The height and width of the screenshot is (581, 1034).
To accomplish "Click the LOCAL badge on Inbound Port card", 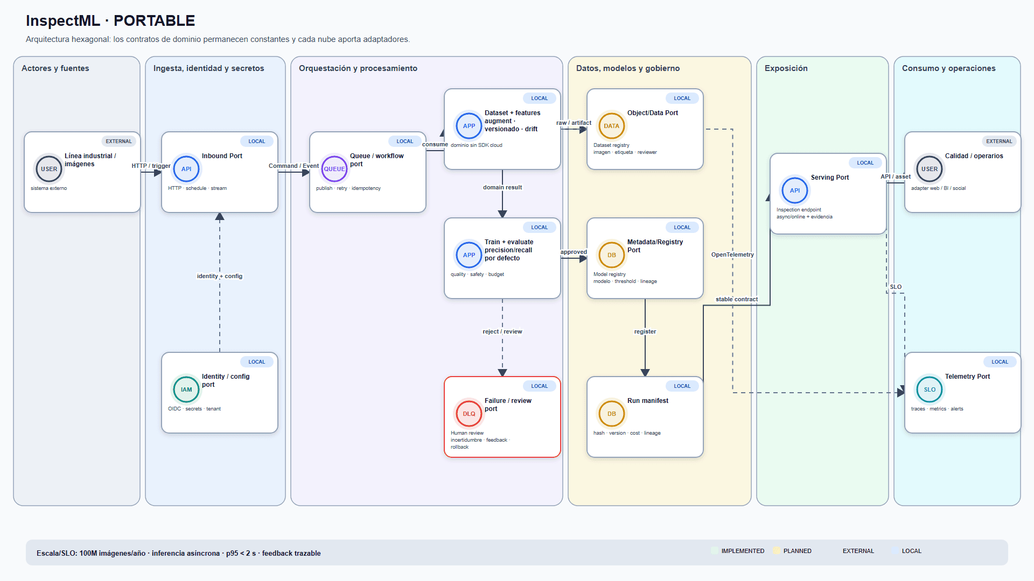I will [x=257, y=141].
